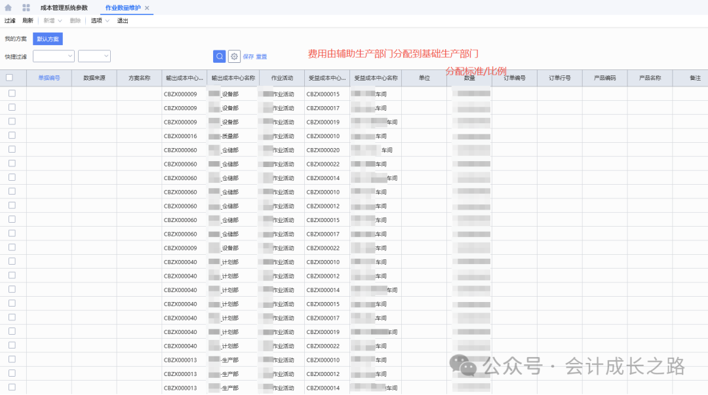Screen dimensions: 708x395
Task: Click the home icon in tab bar
Action: click(x=8, y=8)
